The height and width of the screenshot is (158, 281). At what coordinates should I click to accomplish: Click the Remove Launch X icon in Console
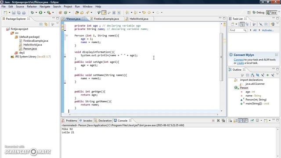tap(218, 121)
